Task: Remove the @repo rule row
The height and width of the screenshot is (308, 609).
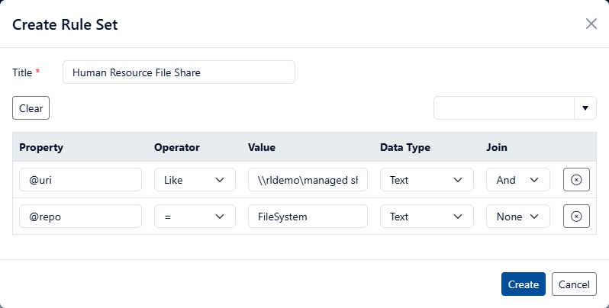Action: pos(576,217)
